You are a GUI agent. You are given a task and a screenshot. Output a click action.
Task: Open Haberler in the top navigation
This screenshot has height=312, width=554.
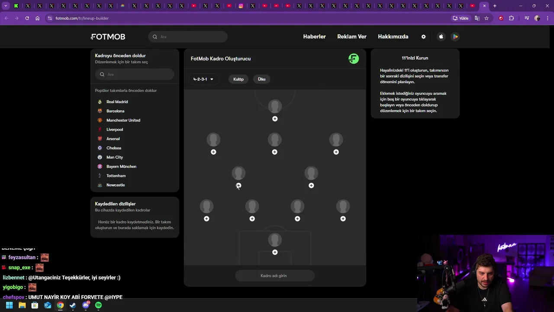314,37
